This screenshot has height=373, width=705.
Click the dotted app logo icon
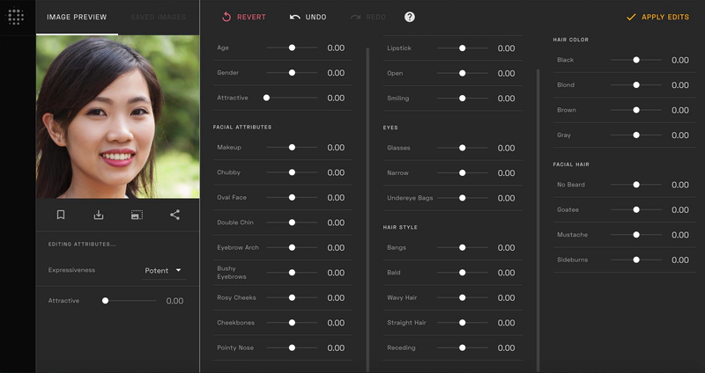pyautogui.click(x=16, y=17)
